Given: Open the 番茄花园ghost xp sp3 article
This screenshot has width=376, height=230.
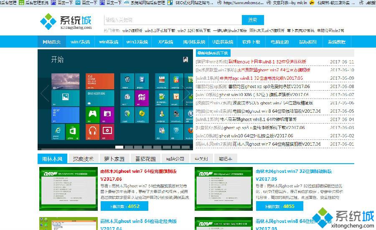Looking at the screenshot, I should pyautogui.click(x=269, y=86).
